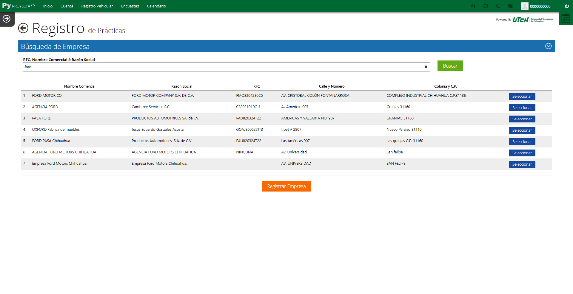This screenshot has width=573, height=294.
Task: Select AGENCIA FORD MOTORS CHIHUAHUA via Seleccionar
Action: tap(522, 153)
